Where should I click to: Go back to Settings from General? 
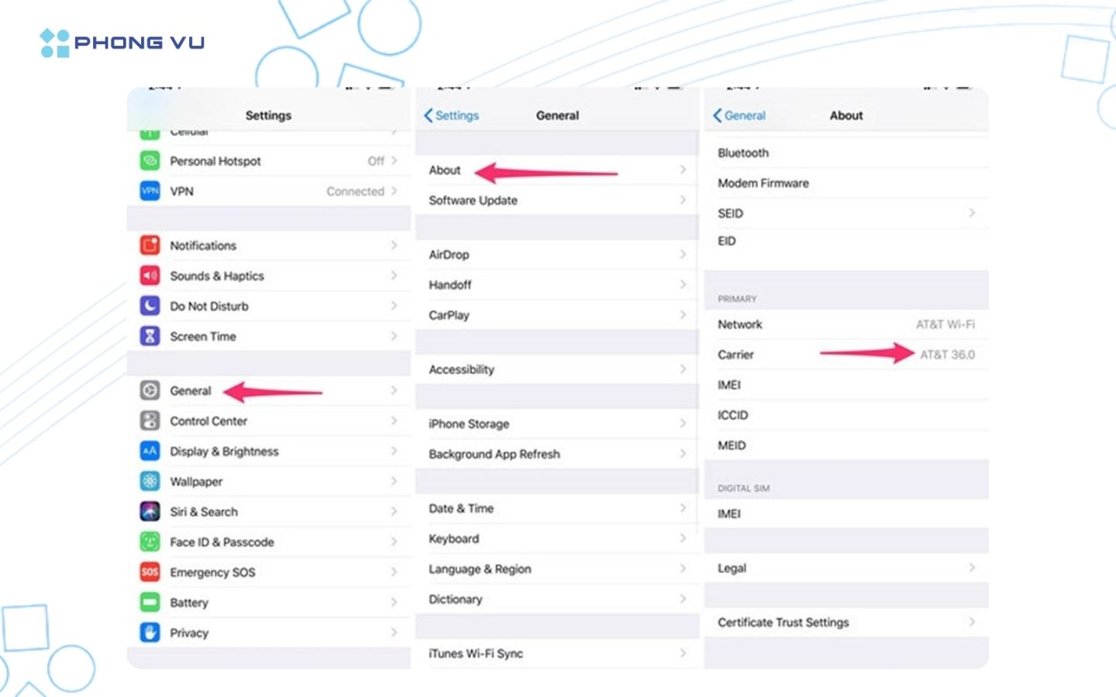(451, 115)
